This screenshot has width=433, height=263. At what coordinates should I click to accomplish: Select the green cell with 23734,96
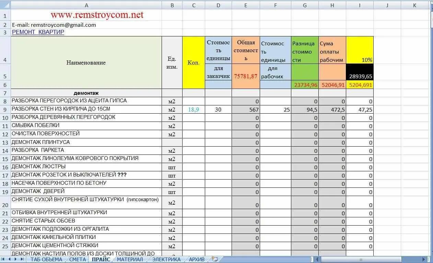[x=305, y=85]
